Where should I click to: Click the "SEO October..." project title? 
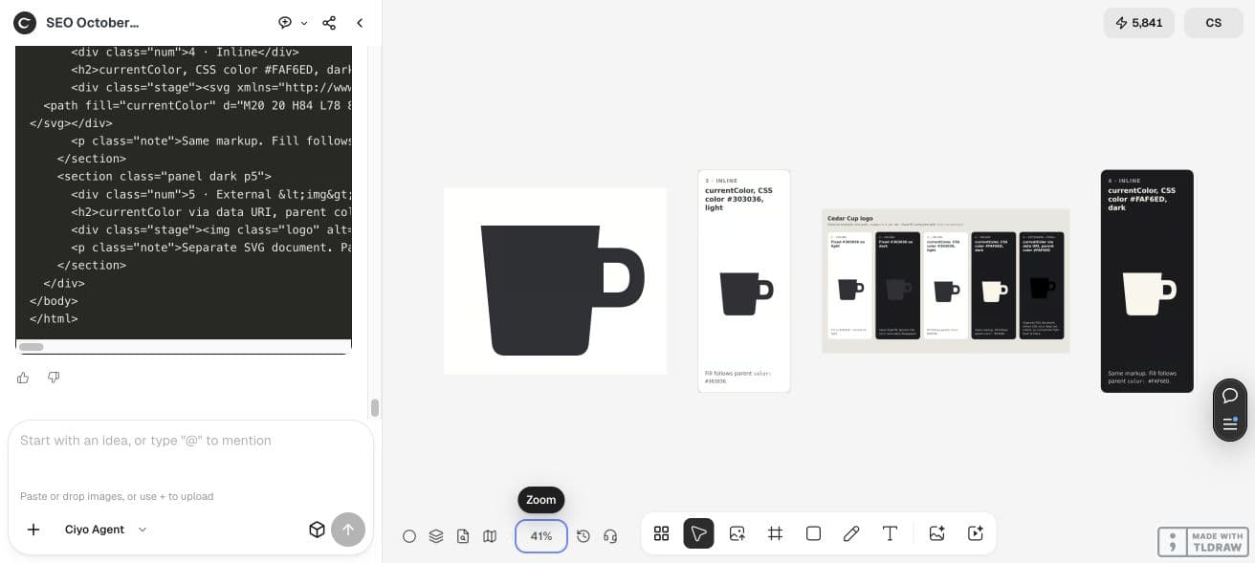[x=92, y=23]
